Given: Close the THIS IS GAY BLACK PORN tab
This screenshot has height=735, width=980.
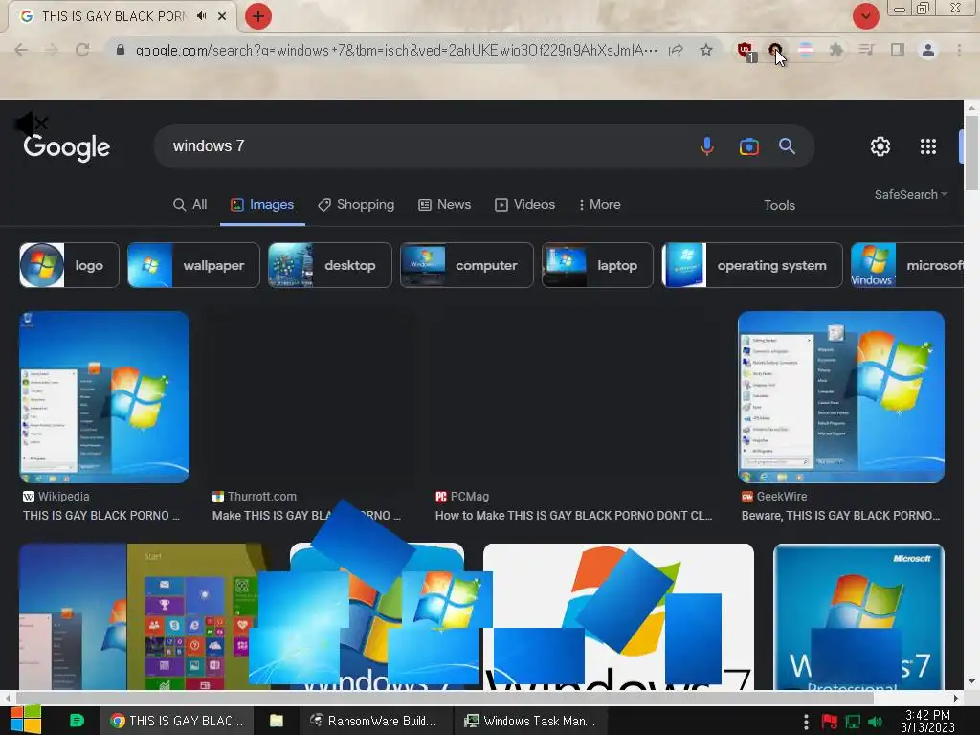Looking at the screenshot, I should pyautogui.click(x=222, y=16).
